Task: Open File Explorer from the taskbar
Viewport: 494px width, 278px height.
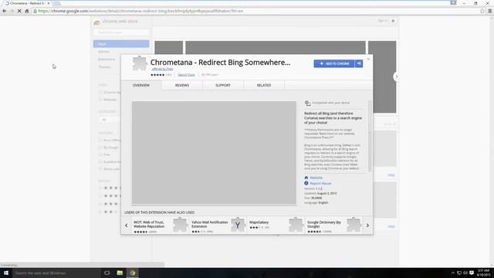Action: [x=120, y=273]
